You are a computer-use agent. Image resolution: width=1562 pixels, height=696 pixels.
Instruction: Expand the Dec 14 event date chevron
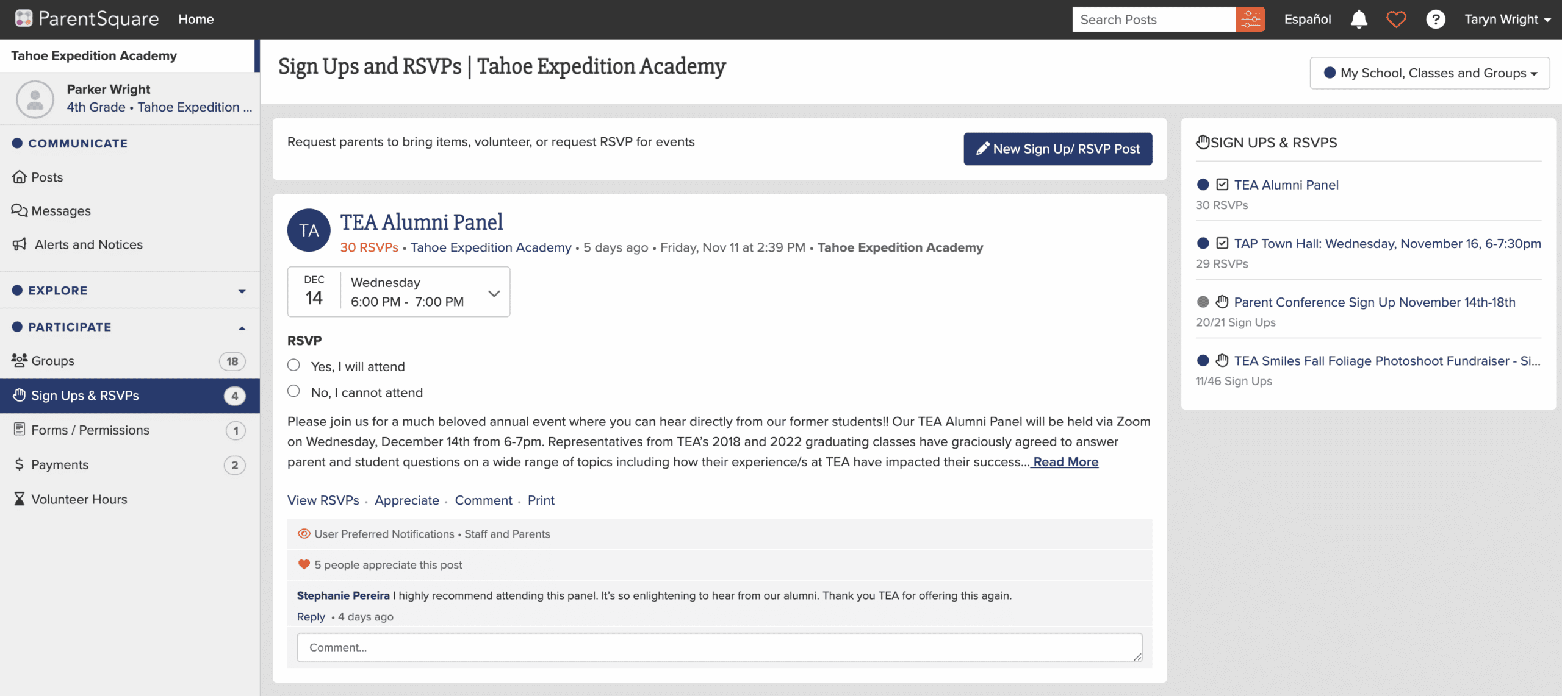494,293
